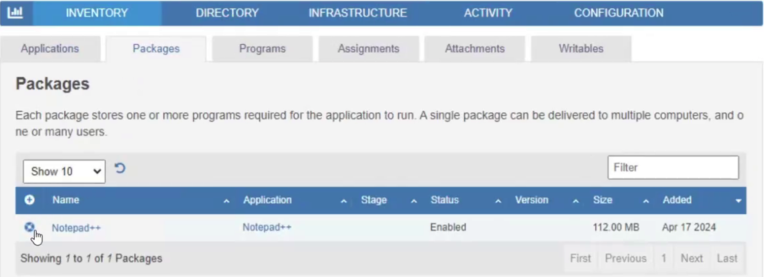The height and width of the screenshot is (277, 764).
Task: Sort by Size column arrow
Action: [x=646, y=201]
